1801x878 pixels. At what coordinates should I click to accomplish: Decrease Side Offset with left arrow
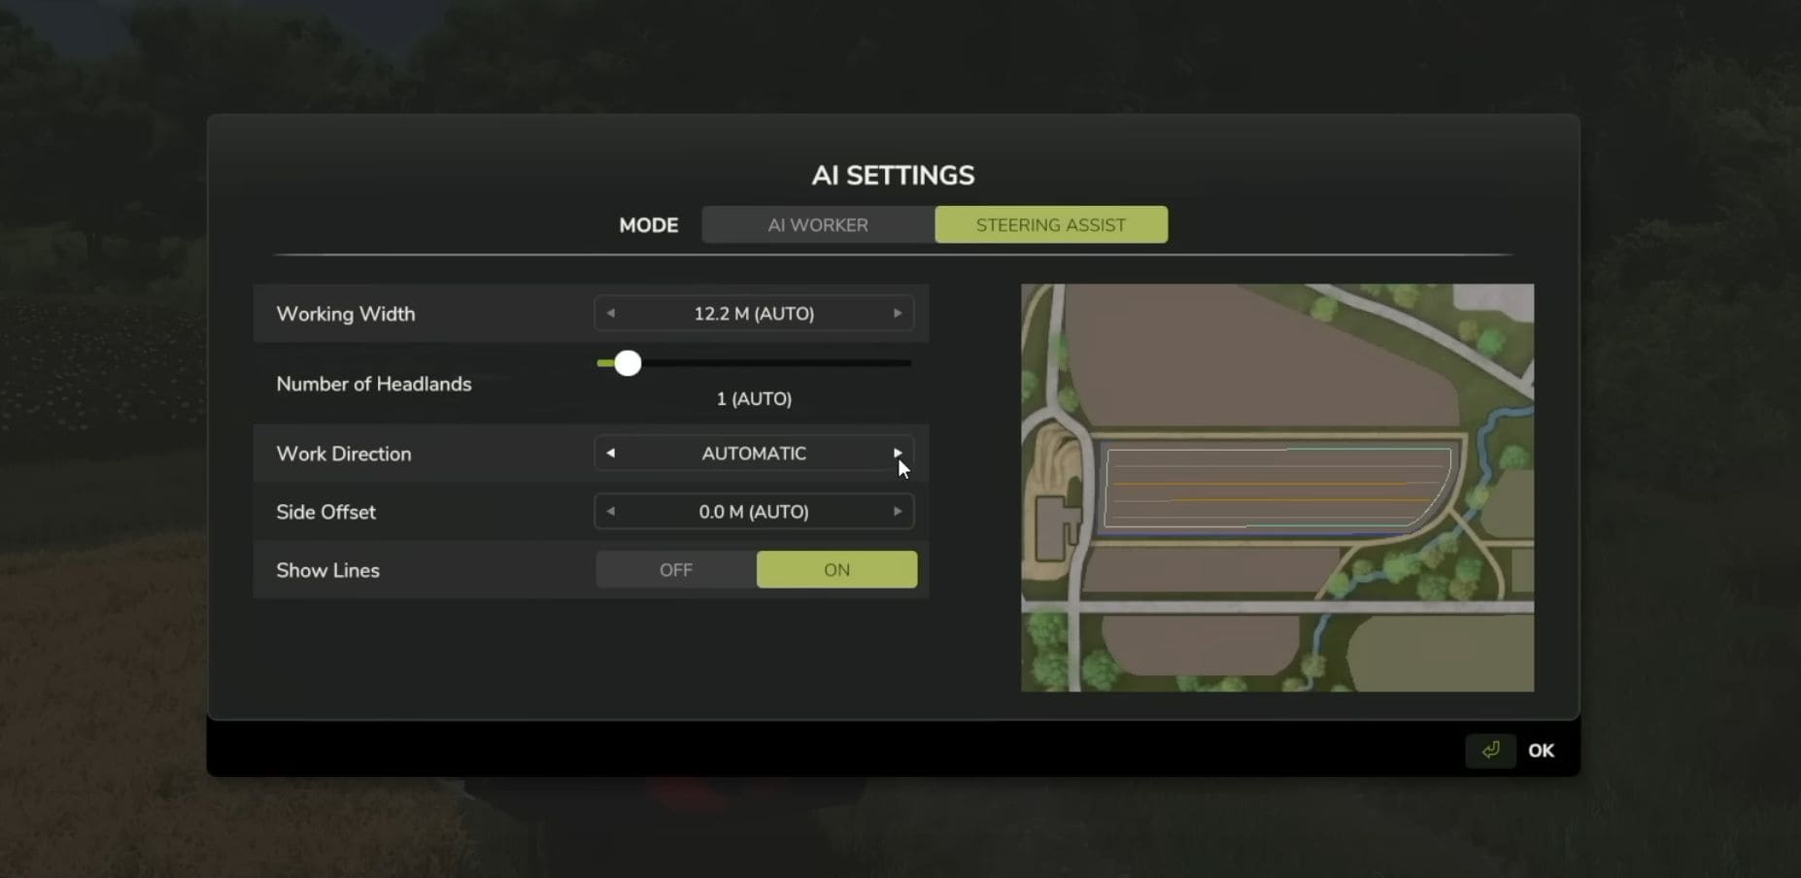point(610,512)
